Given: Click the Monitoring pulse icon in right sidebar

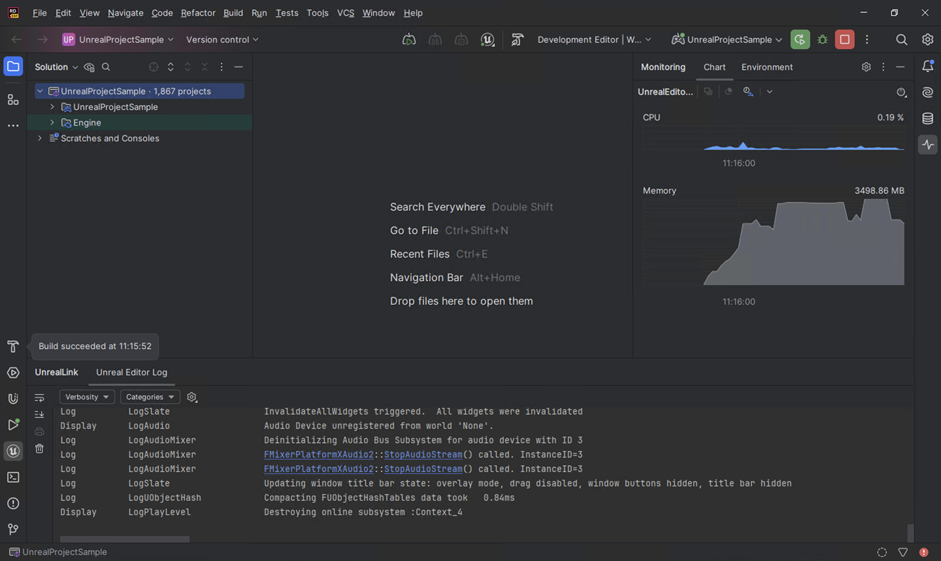Looking at the screenshot, I should (x=928, y=144).
